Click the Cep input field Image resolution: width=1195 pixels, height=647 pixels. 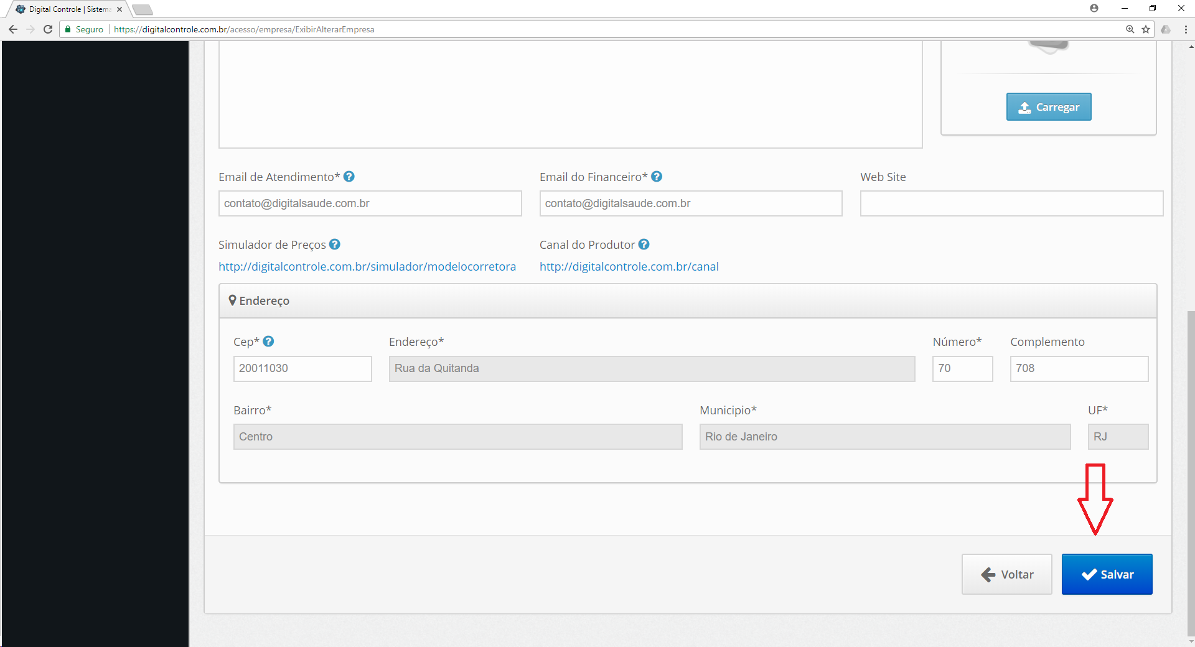point(302,368)
